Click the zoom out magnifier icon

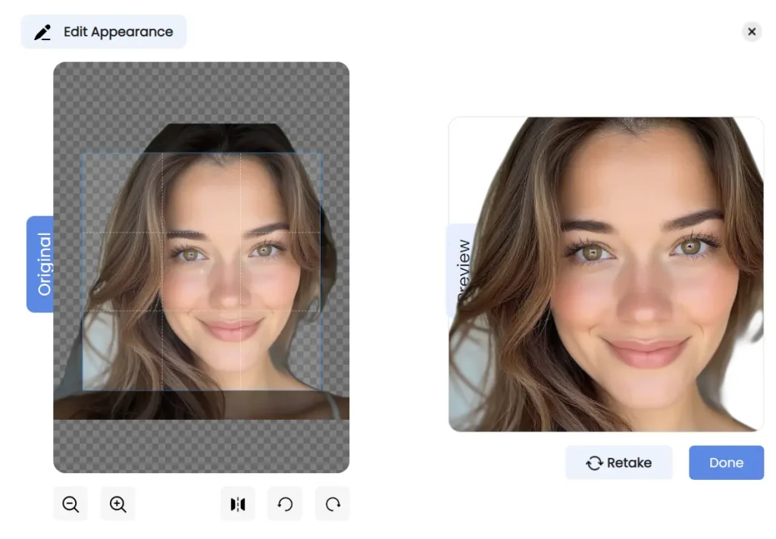(70, 503)
